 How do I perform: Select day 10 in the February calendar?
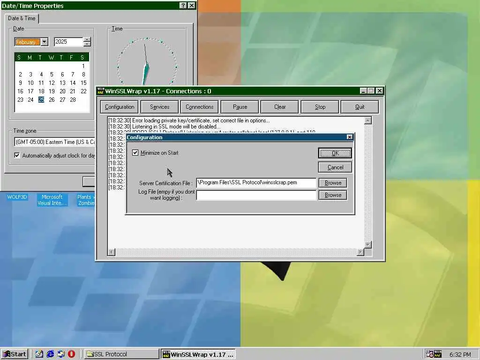coord(30,82)
